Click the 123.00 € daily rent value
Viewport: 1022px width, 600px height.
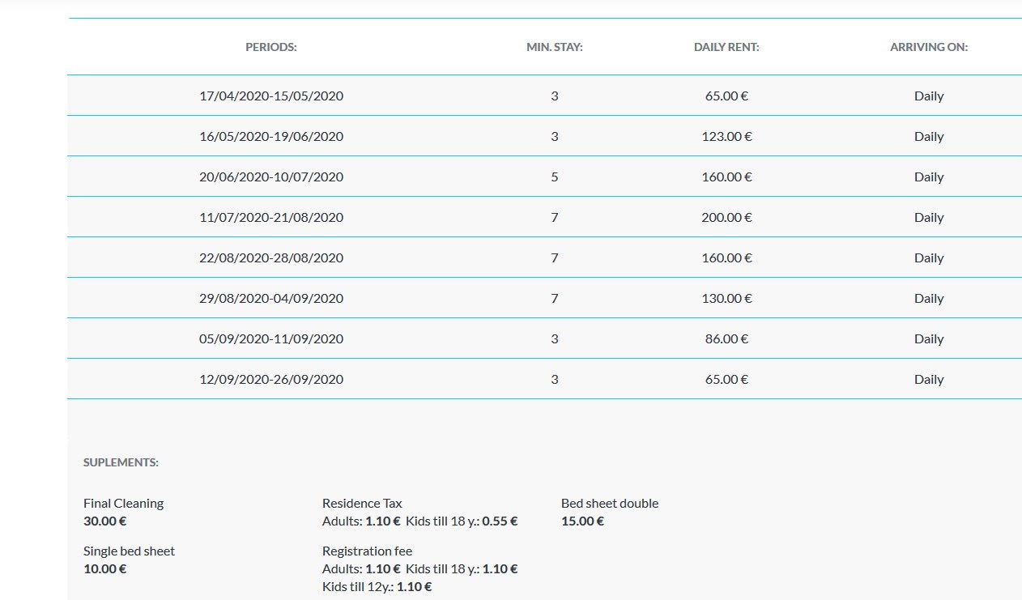726,136
